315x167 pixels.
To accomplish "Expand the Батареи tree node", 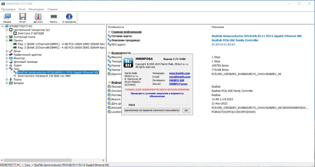I will tap(7, 83).
